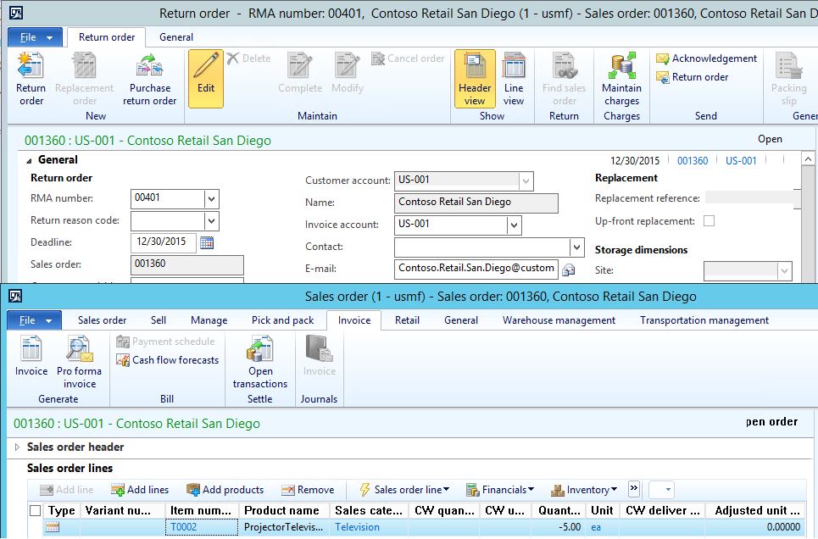Open the Deadline calendar picker
This screenshot has height=539, width=818.
coord(207,242)
